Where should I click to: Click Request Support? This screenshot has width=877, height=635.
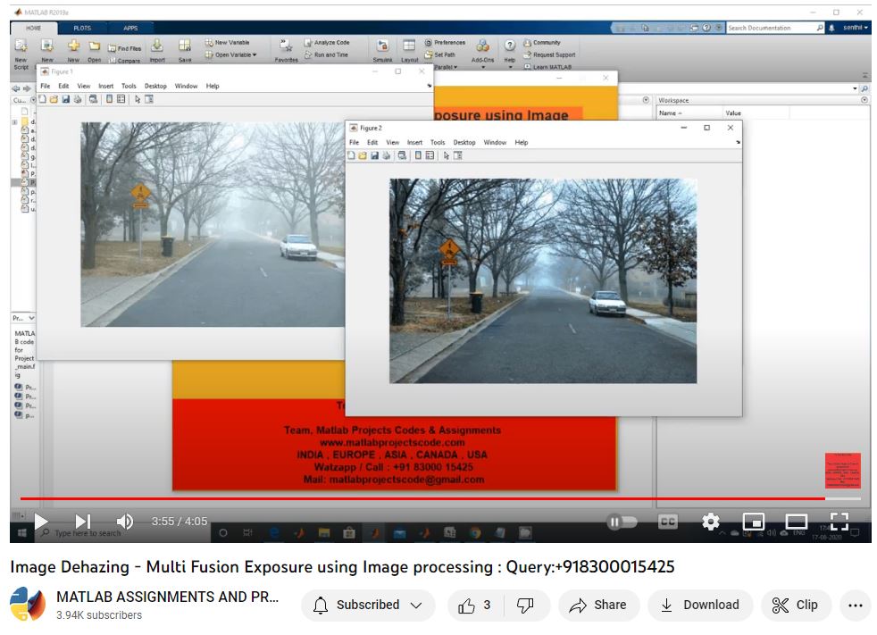549,54
